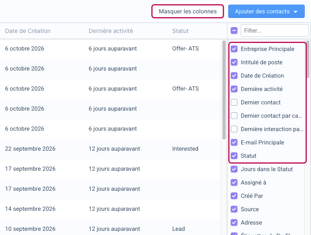Click the Masquer les colonnes button
This screenshot has height=235, width=311.
tap(188, 12)
